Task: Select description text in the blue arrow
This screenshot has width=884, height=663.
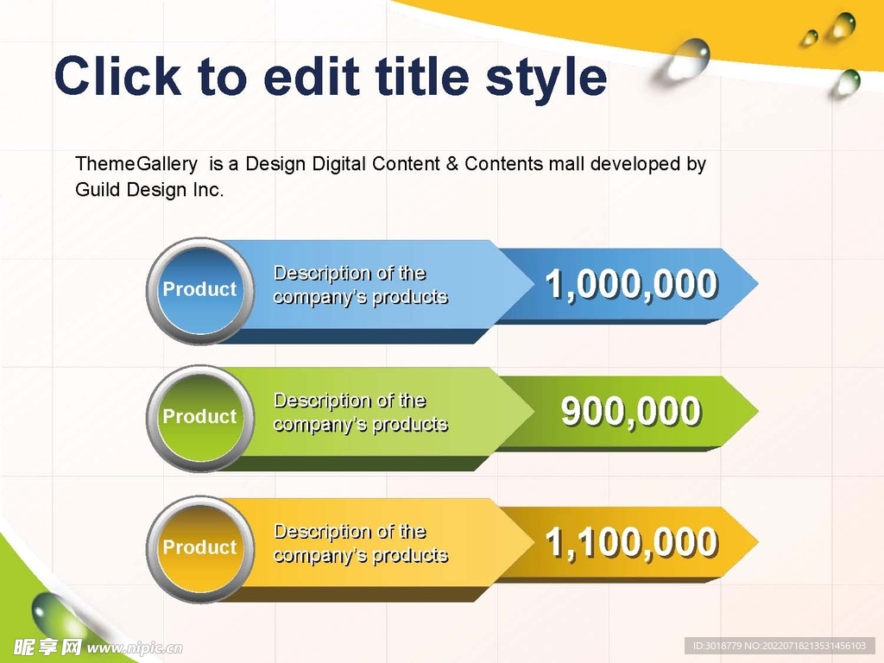Action: pyautogui.click(x=361, y=285)
